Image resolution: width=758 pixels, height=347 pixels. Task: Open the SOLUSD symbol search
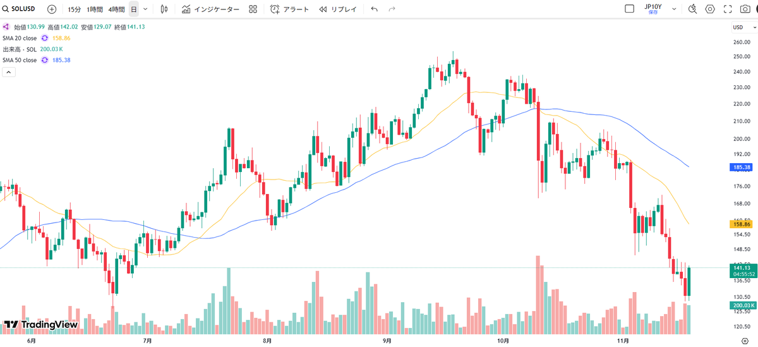click(19, 9)
